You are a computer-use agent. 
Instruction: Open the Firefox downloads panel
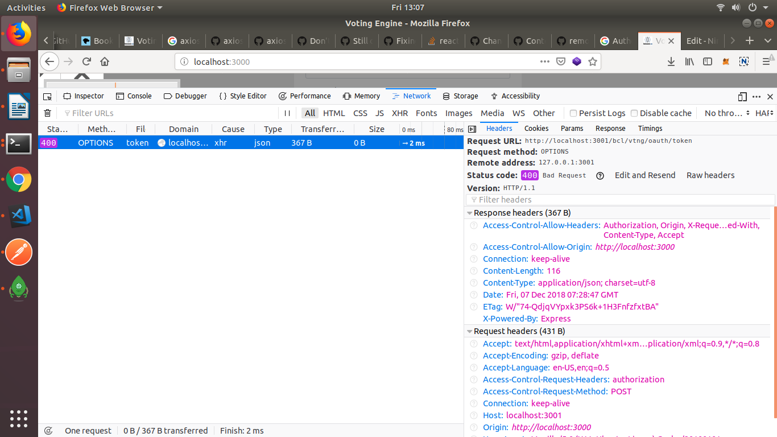[x=671, y=61]
